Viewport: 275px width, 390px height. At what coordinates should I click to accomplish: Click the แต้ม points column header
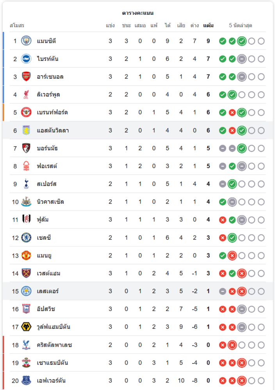click(208, 26)
